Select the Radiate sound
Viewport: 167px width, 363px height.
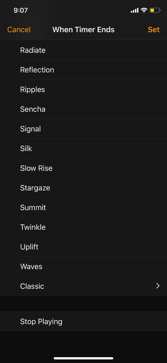click(x=83, y=50)
